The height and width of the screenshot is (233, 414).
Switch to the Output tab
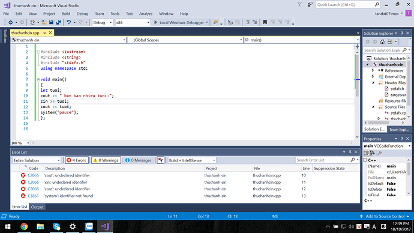(x=37, y=207)
